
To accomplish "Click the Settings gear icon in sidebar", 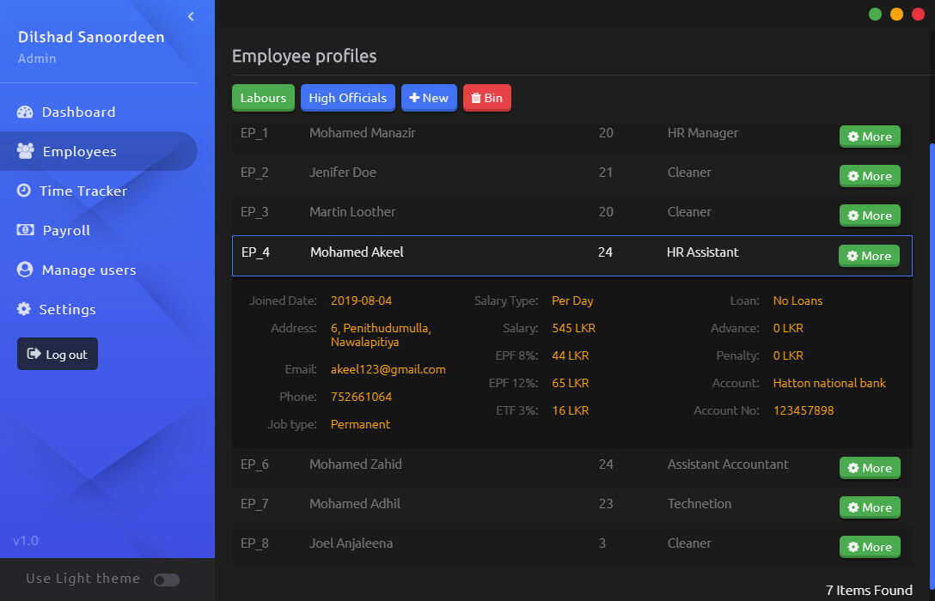I will [24, 309].
